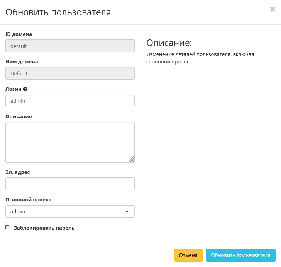The width and height of the screenshot is (281, 267).
Task: Click the Основной проект field label
Action: click(x=29, y=200)
